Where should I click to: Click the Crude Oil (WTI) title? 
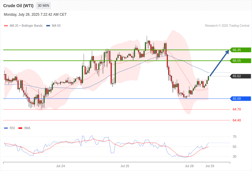click(x=18, y=6)
